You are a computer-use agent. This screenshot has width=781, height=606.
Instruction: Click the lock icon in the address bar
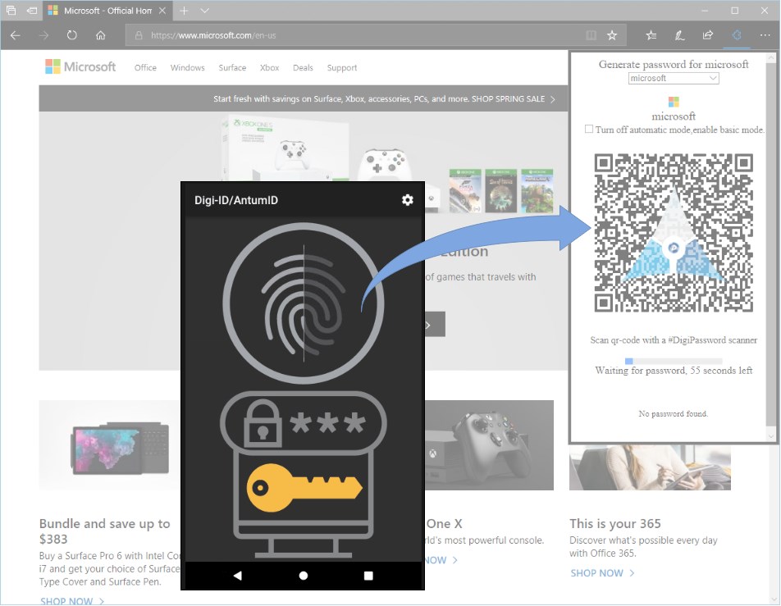[x=139, y=35]
